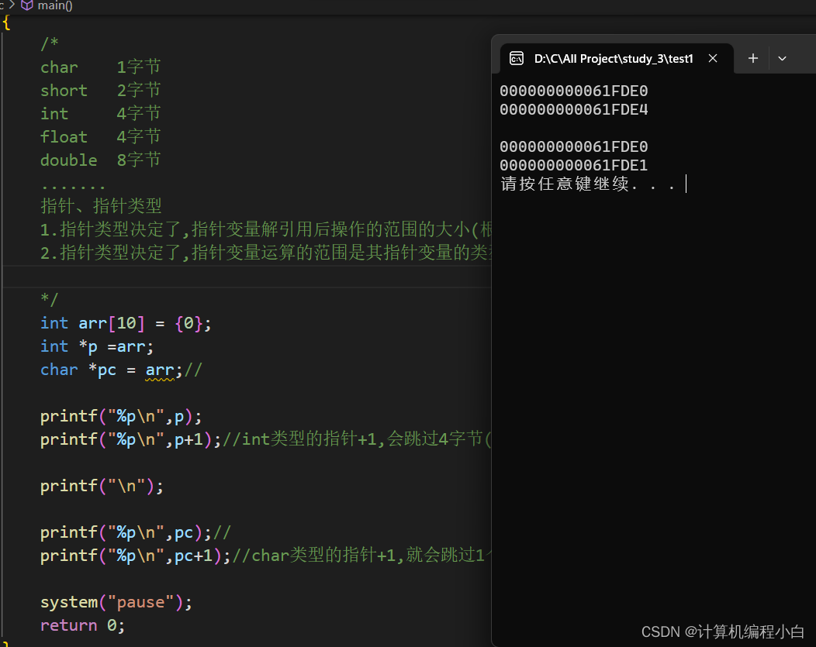This screenshot has height=647, width=816.
Task: Click the comment closing '*/' line
Action: coord(50,299)
